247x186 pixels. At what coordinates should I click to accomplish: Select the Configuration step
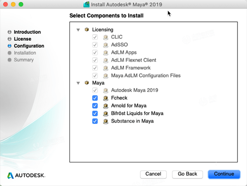click(29, 46)
